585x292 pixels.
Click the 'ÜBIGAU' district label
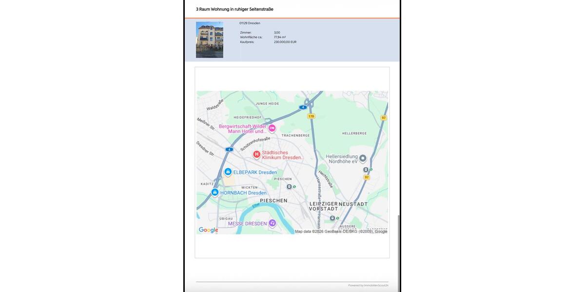(x=226, y=219)
